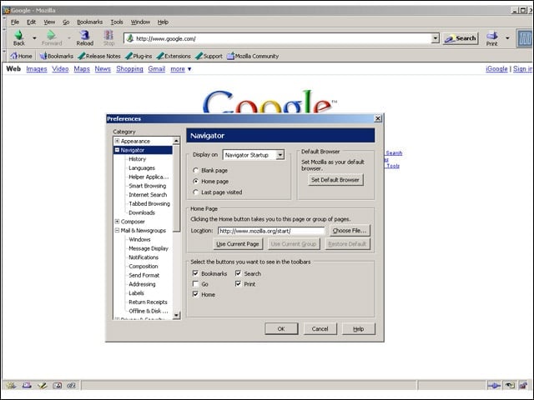Expand the Appearance category
This screenshot has height=400, width=534.
coord(117,141)
